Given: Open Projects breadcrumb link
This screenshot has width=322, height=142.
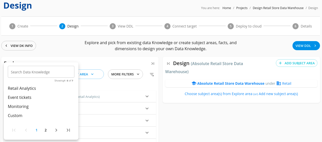Looking at the screenshot, I should (x=242, y=8).
